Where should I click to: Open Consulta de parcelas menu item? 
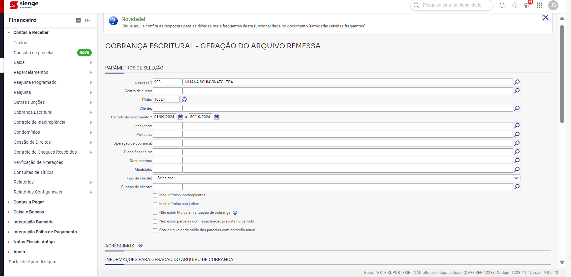34,53
